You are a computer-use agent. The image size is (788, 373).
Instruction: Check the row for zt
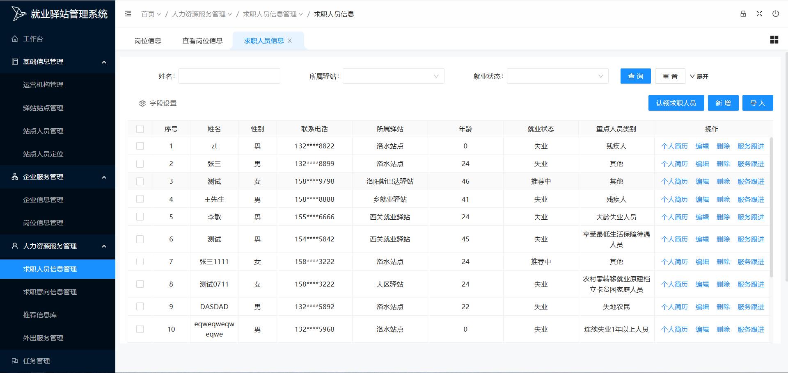140,146
